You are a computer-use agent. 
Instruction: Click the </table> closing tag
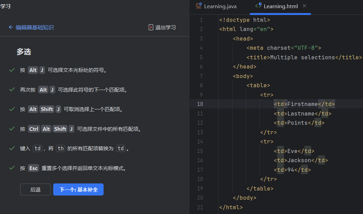point(260,188)
